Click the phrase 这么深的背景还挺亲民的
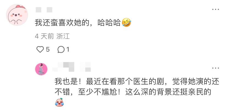 click(168, 92)
